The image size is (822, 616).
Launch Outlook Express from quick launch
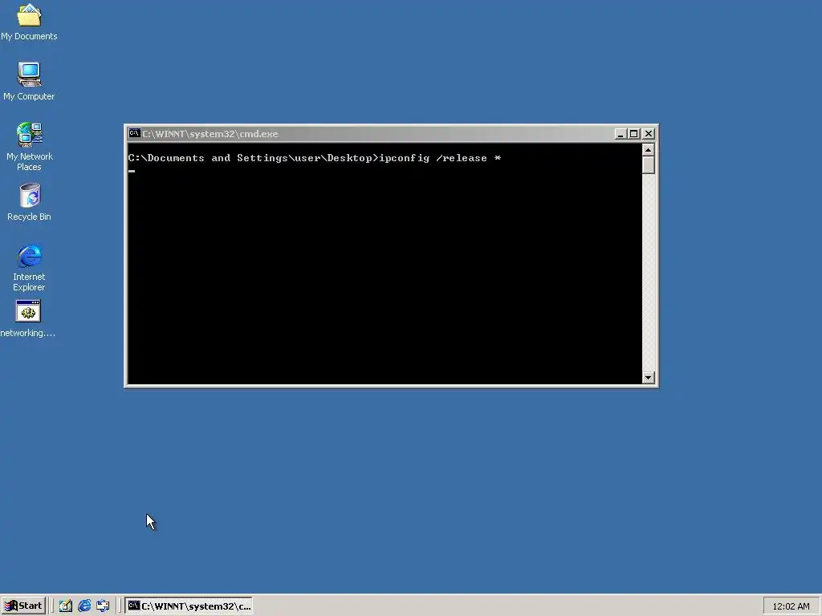[x=103, y=606]
